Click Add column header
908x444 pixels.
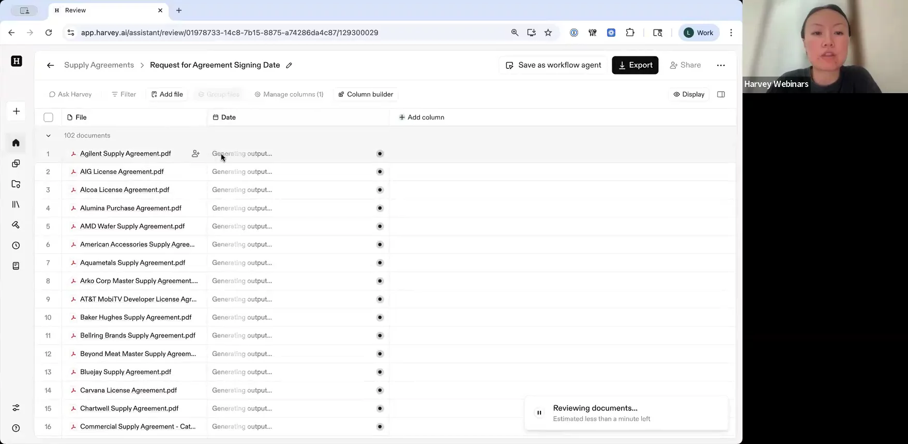point(421,117)
